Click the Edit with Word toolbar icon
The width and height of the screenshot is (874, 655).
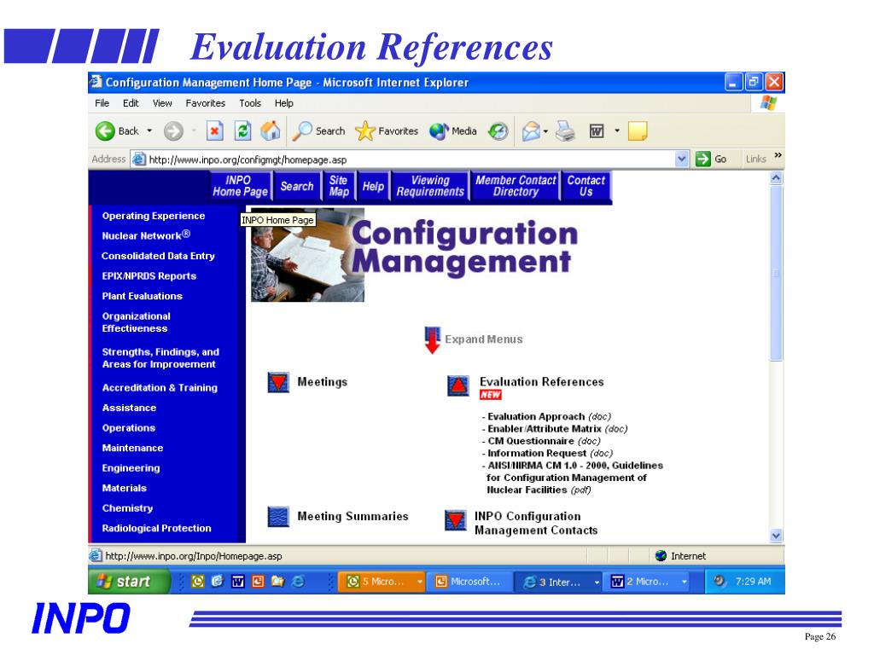coord(597,131)
